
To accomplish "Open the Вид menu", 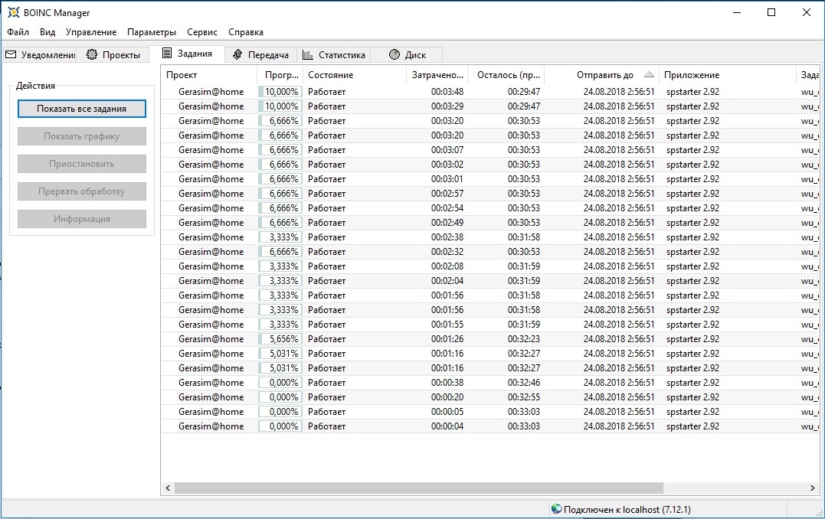I will [x=47, y=32].
